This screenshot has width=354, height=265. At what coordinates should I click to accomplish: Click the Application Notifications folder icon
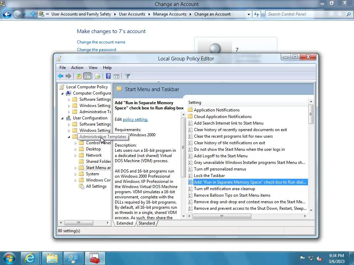[x=190, y=110]
